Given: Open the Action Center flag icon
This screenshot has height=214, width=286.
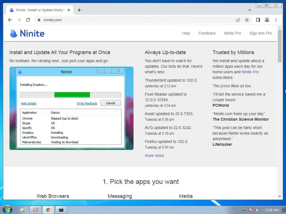Looking at the screenshot, I should coord(251,210).
